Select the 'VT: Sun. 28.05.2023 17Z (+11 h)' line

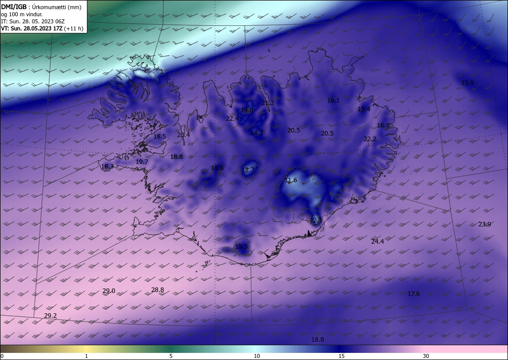coord(42,28)
